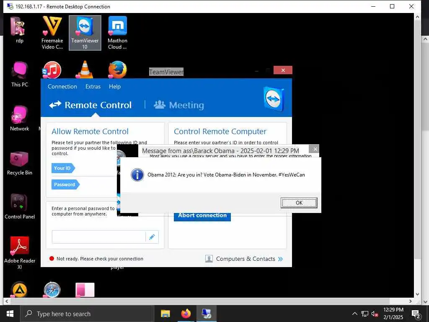The height and width of the screenshot is (322, 429).
Task: Click the Obama 2012 message text
Action: coord(226,175)
